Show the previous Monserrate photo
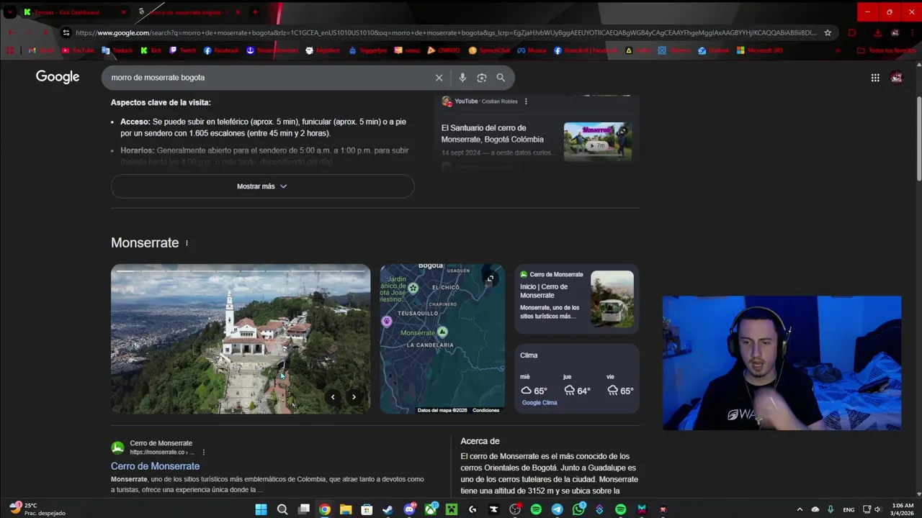Image resolution: width=922 pixels, height=518 pixels. pos(333,397)
